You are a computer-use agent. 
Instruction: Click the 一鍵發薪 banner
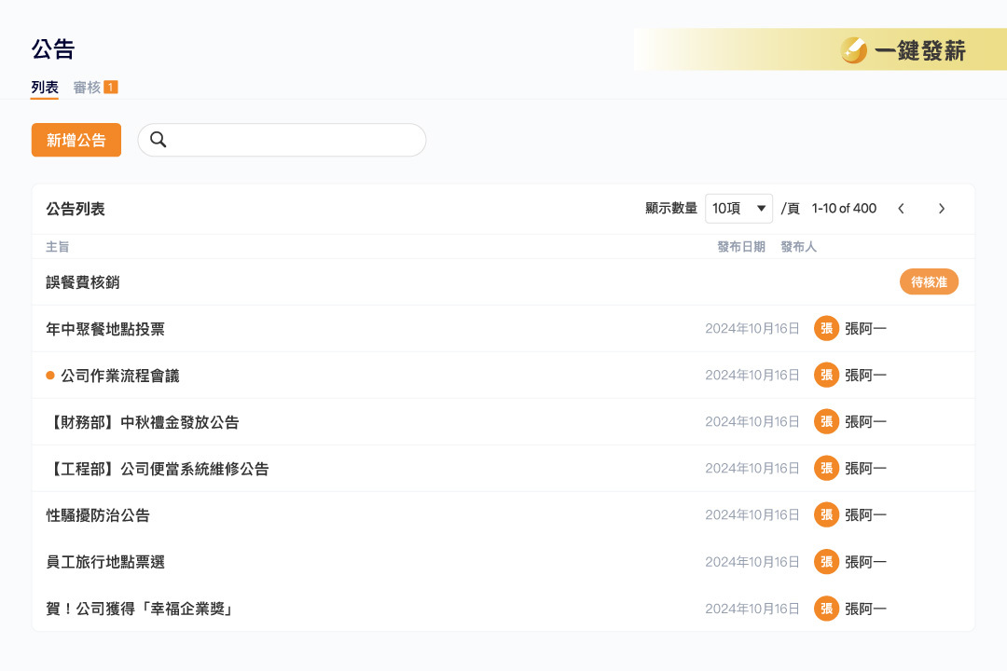click(x=821, y=49)
